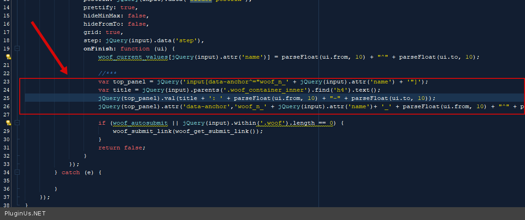525x220 pixels.
Task: Click line number 25 in the gutter
Action: [6, 98]
